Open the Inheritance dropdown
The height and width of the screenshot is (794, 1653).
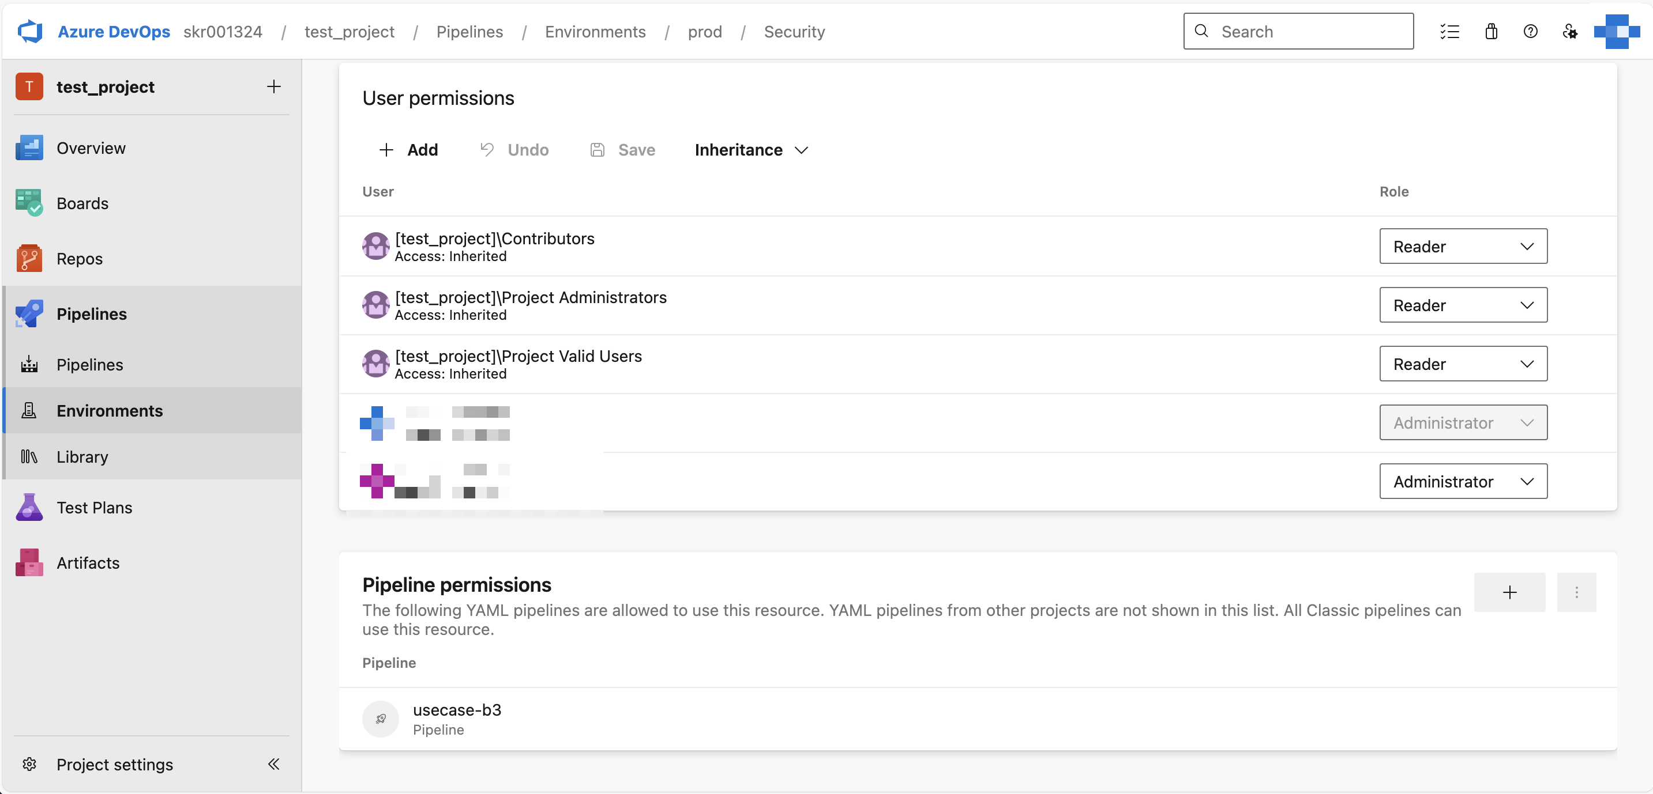(750, 149)
